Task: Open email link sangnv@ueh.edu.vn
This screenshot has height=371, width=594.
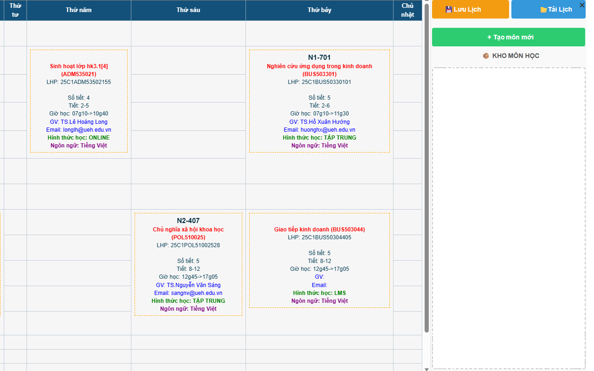Action: (x=188, y=293)
